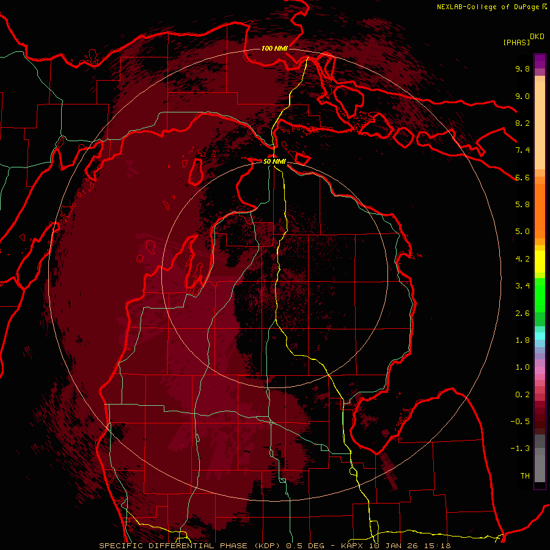This screenshot has height=550, width=550.
Task: Select the 9.0 scale value
Action: 522,96
